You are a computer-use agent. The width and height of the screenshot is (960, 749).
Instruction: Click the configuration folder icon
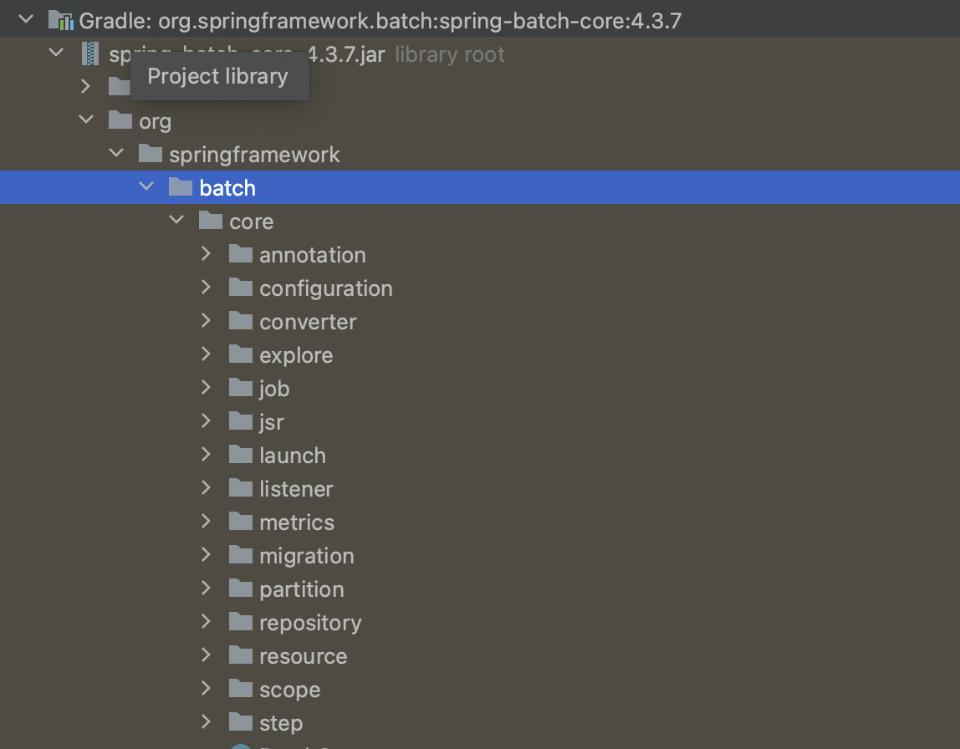[x=240, y=287]
